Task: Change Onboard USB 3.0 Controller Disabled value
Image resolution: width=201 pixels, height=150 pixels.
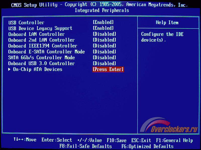Action: 104,64
